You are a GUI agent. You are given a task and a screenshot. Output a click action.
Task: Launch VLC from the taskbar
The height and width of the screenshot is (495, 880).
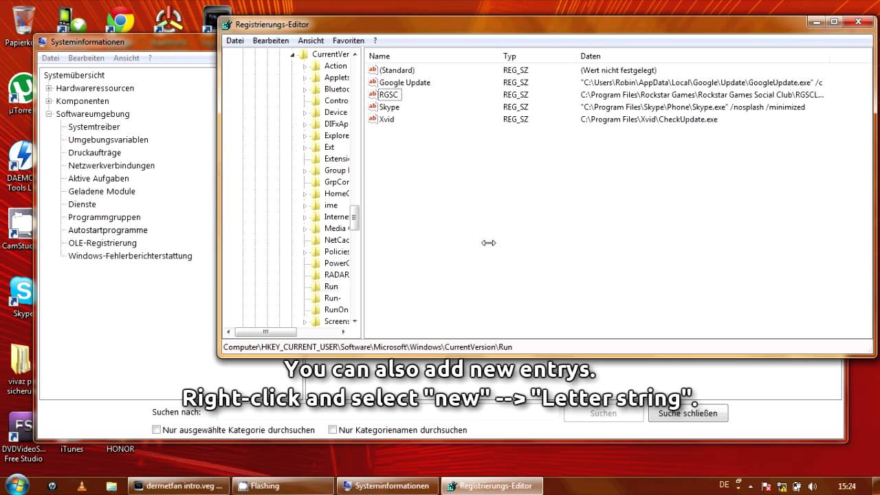(x=82, y=486)
